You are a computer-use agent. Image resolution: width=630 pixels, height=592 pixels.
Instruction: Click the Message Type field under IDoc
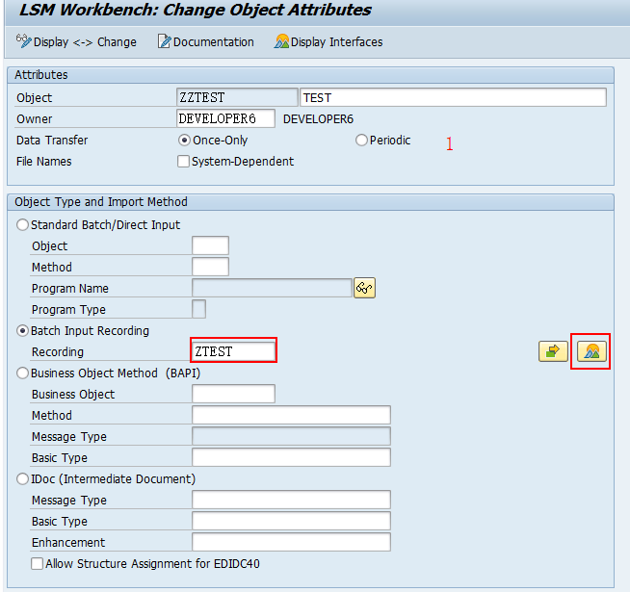(291, 500)
